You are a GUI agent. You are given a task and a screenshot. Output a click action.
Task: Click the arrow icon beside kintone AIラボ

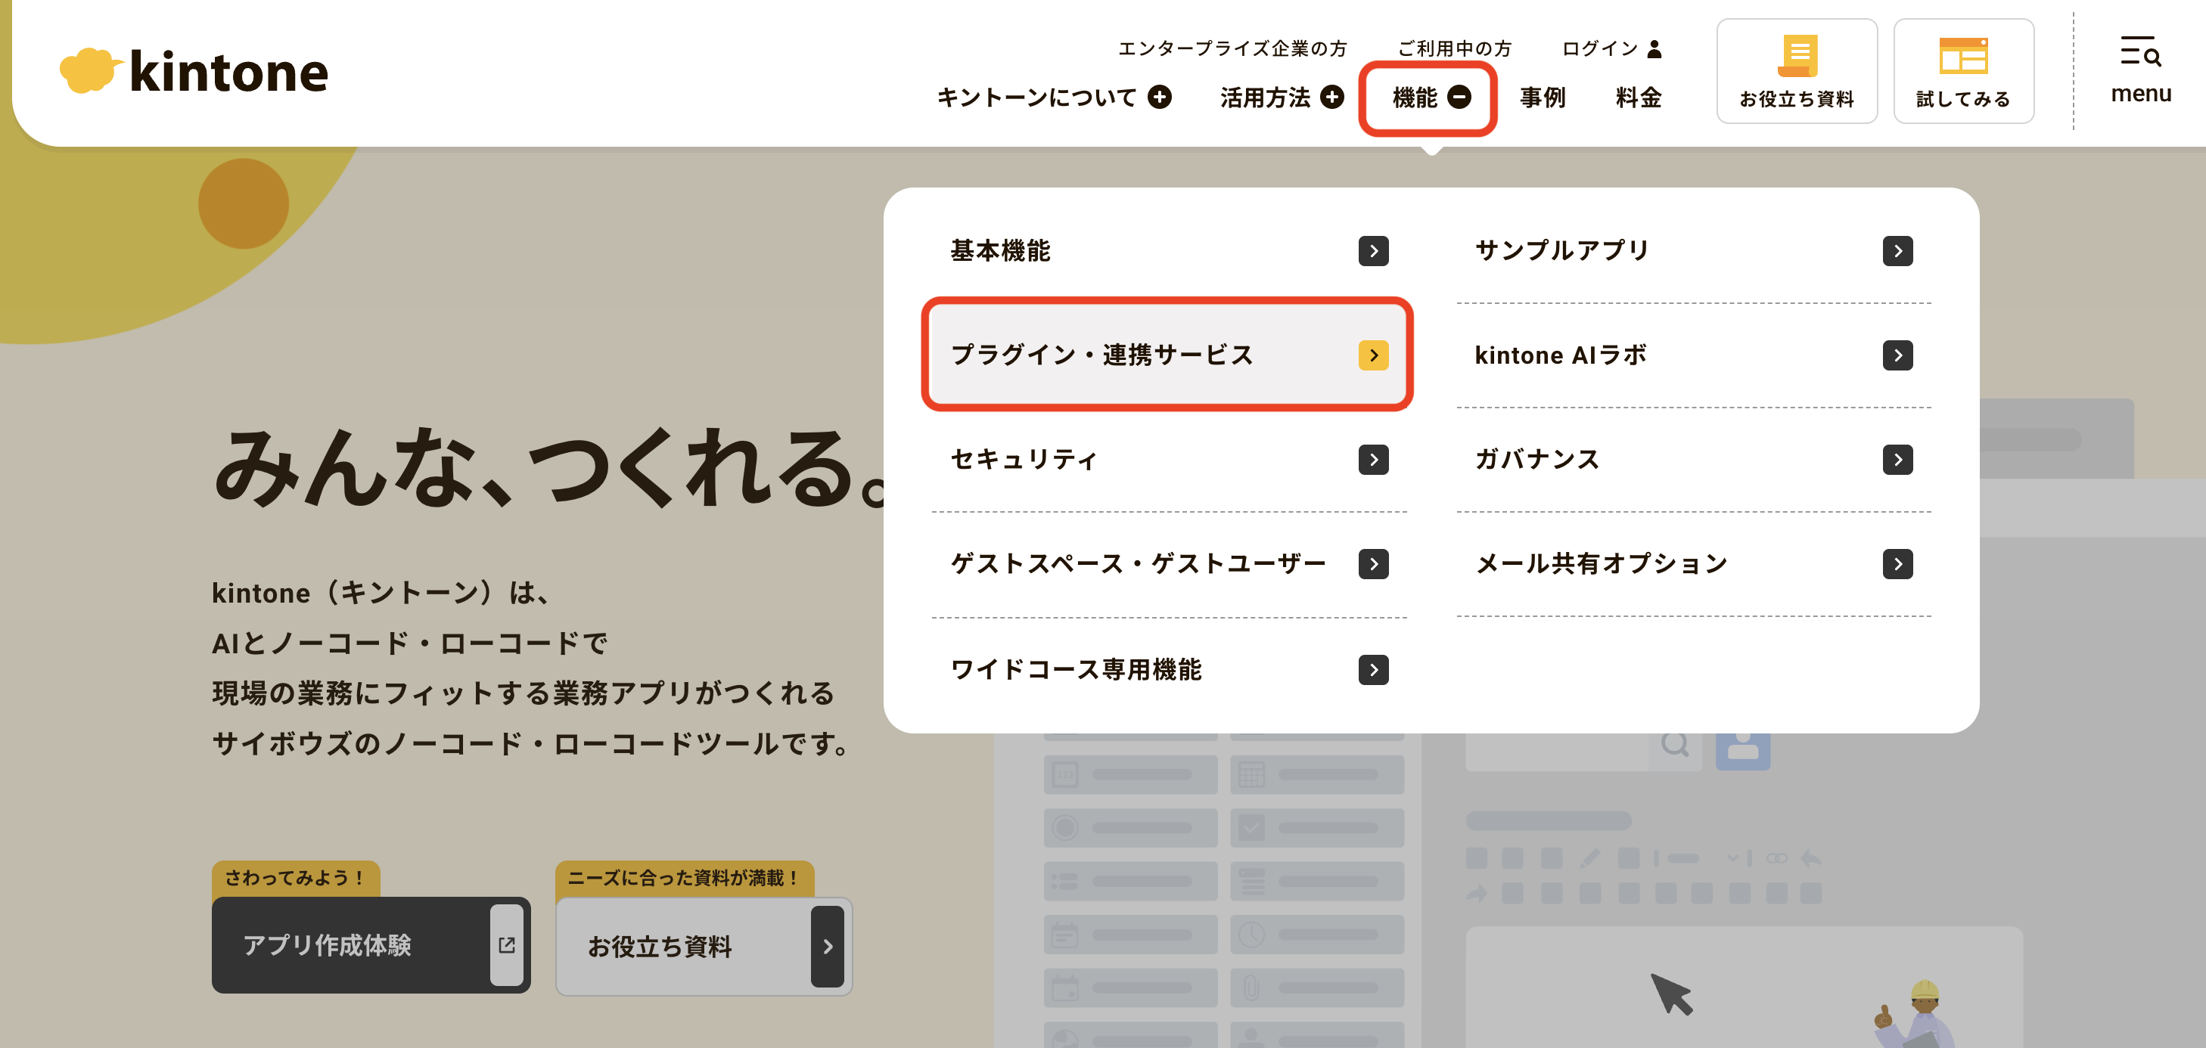click(x=1899, y=355)
